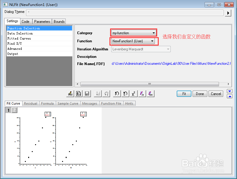
Task: Click the simplex downward arrow icon
Action: point(98,94)
